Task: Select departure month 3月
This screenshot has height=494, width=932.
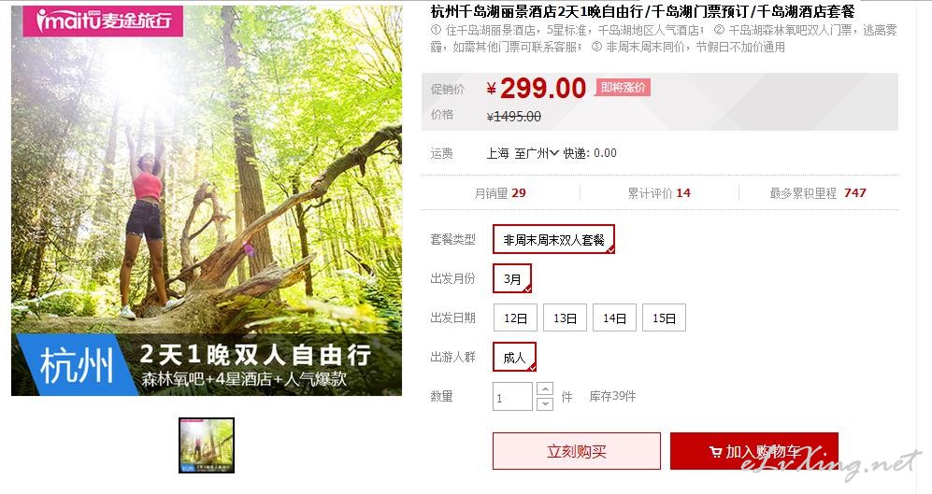Action: pyautogui.click(x=511, y=278)
